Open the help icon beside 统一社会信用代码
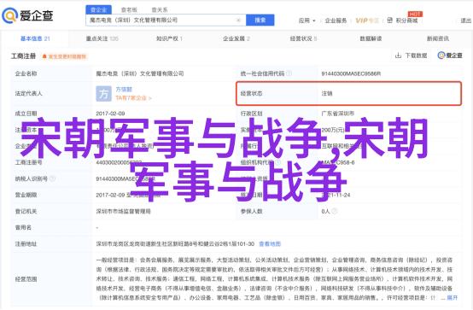The width and height of the screenshot is (473, 310). pos(289,73)
